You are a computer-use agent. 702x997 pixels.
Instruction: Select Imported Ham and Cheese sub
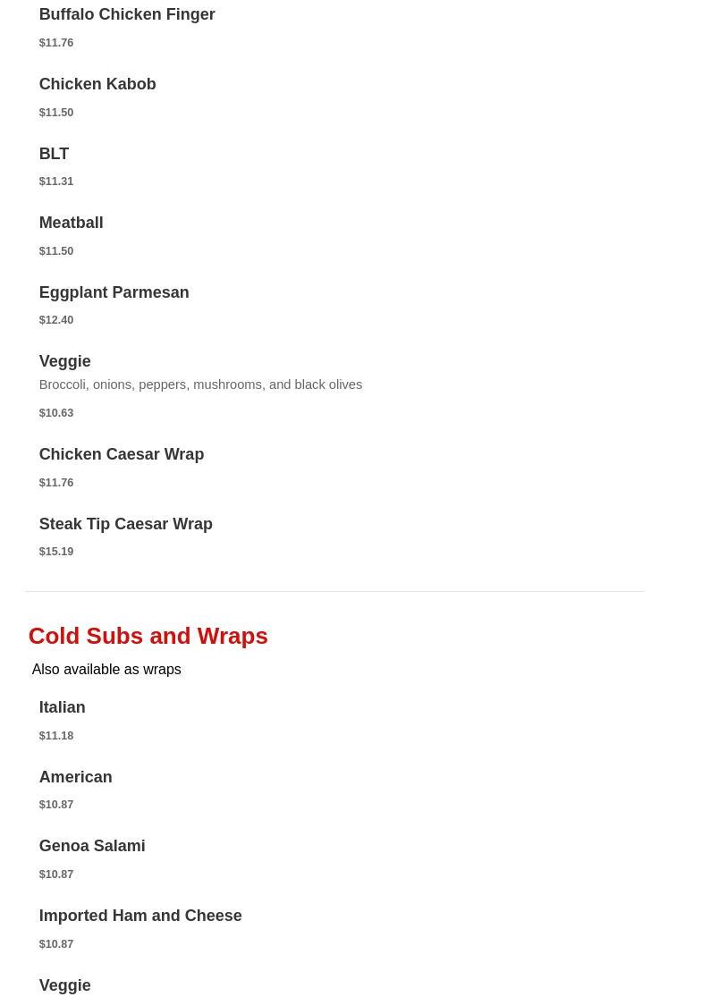(140, 916)
